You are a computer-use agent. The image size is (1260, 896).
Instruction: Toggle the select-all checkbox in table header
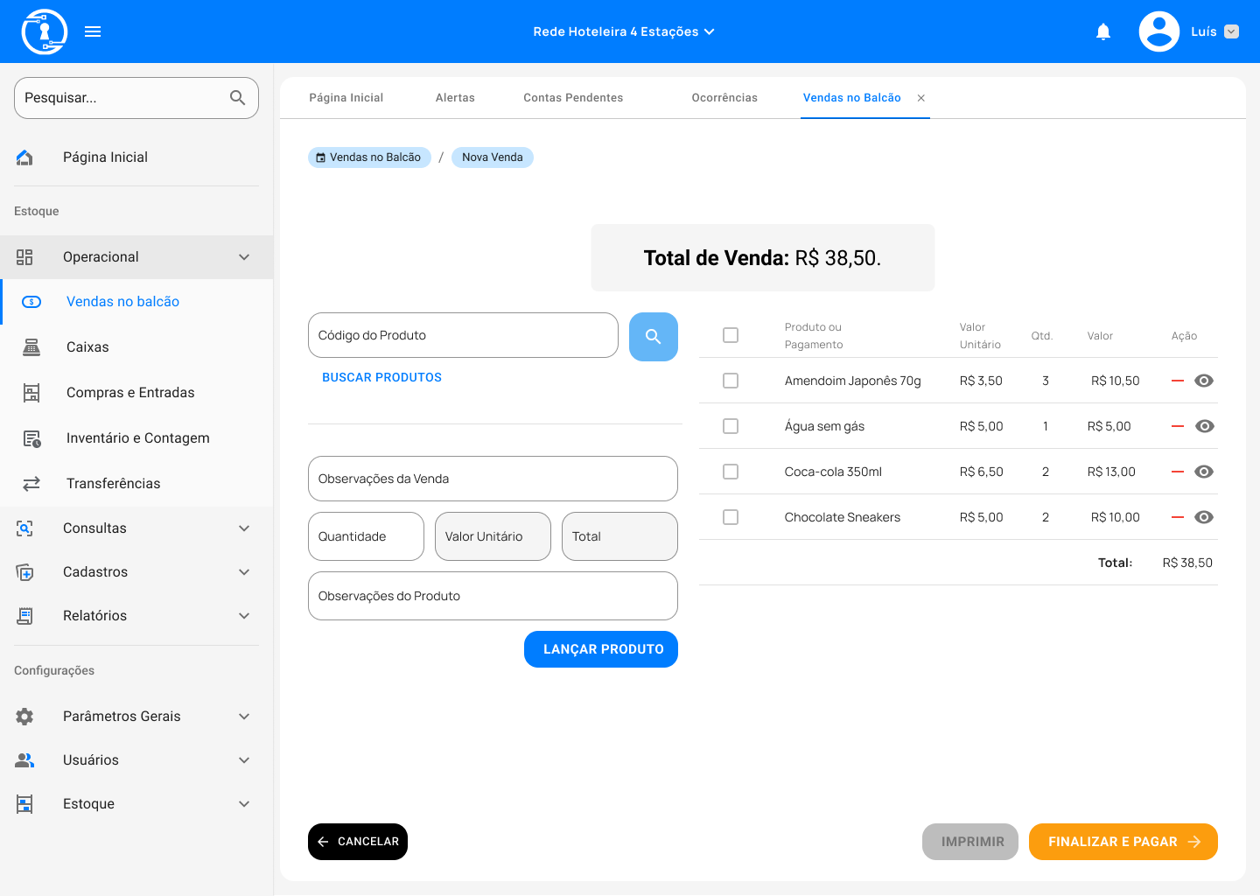pos(731,335)
